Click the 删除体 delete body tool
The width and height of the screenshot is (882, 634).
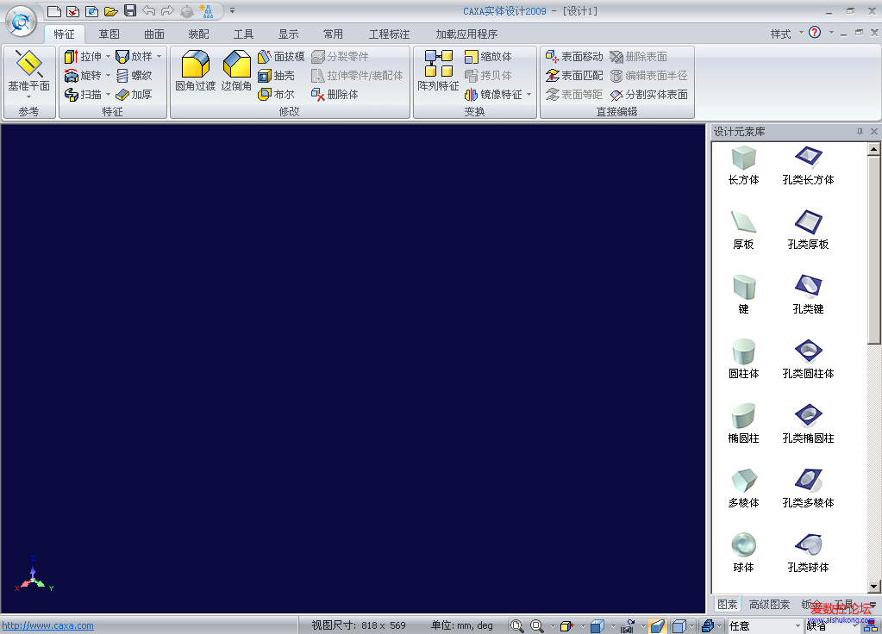pyautogui.click(x=335, y=95)
